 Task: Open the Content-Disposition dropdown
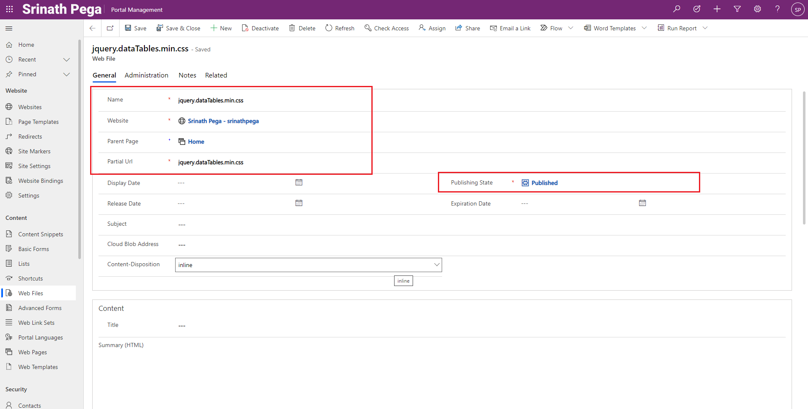coord(308,265)
